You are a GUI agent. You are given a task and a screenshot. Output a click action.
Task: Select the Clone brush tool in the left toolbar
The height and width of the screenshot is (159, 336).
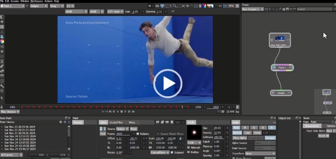(x=2, y=37)
